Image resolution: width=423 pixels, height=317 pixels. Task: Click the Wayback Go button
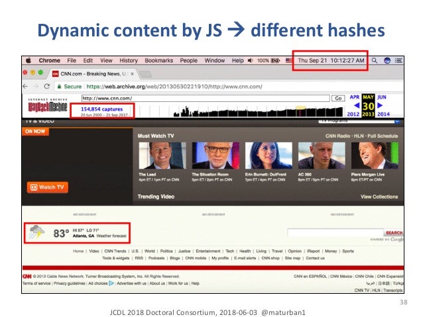click(x=338, y=98)
